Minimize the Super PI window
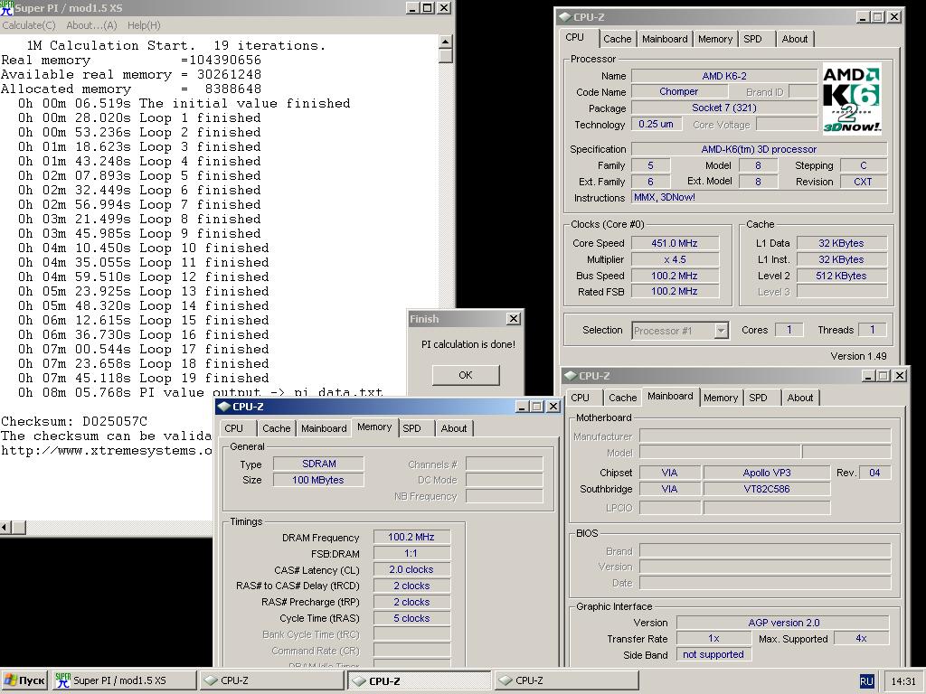 coord(412,7)
